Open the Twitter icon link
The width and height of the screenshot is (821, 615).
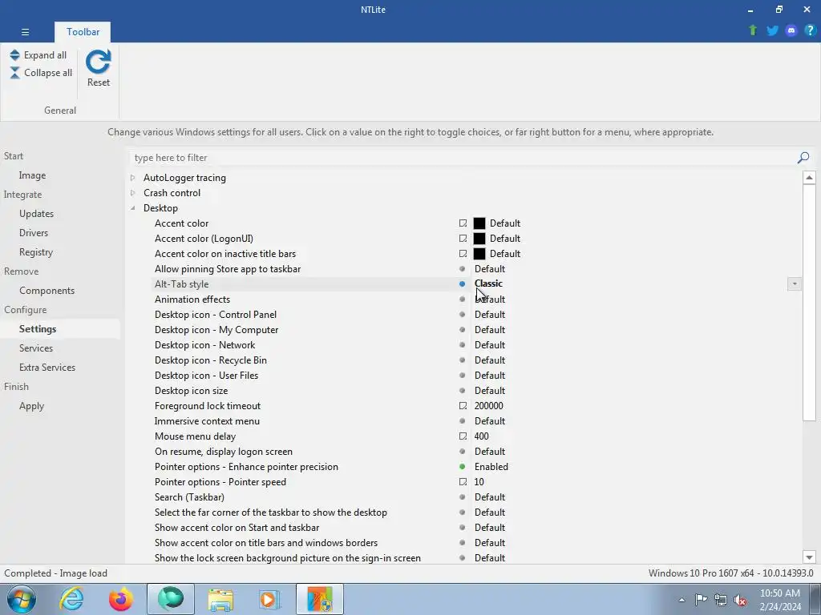tap(772, 30)
